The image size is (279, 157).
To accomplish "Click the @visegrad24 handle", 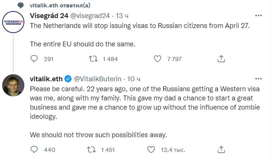I will pyautogui.click(x=89, y=16).
